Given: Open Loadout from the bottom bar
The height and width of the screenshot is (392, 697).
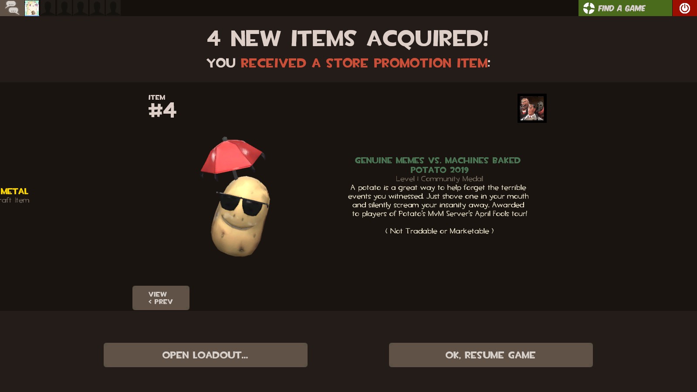Looking at the screenshot, I should click(206, 355).
